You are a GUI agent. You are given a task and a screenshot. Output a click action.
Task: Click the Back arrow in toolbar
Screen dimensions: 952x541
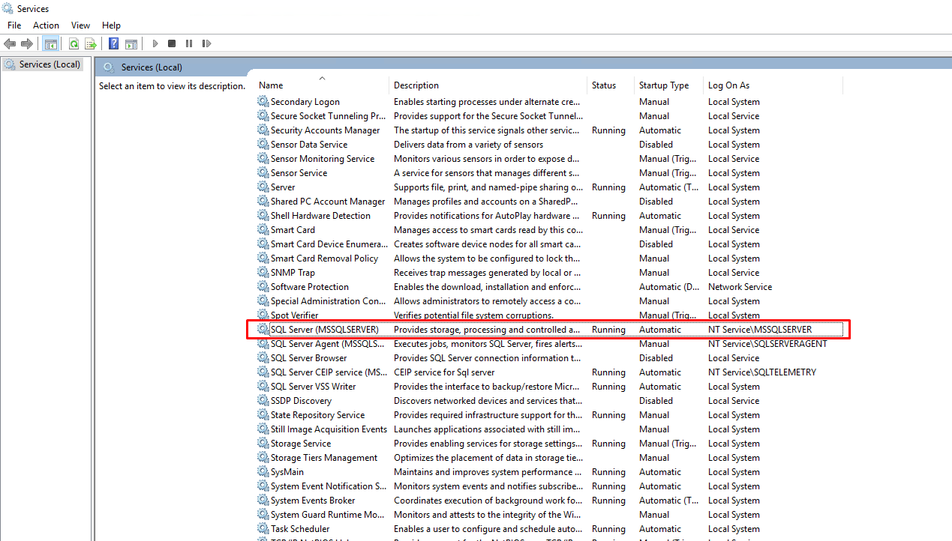click(x=10, y=44)
